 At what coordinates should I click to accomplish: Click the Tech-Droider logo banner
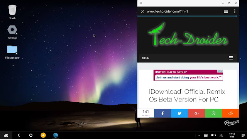[x=188, y=34]
